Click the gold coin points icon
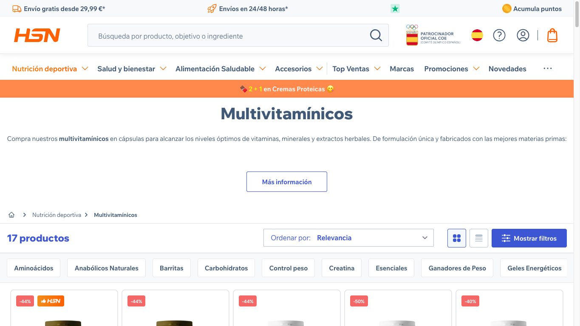The height and width of the screenshot is (326, 580). [x=506, y=8]
